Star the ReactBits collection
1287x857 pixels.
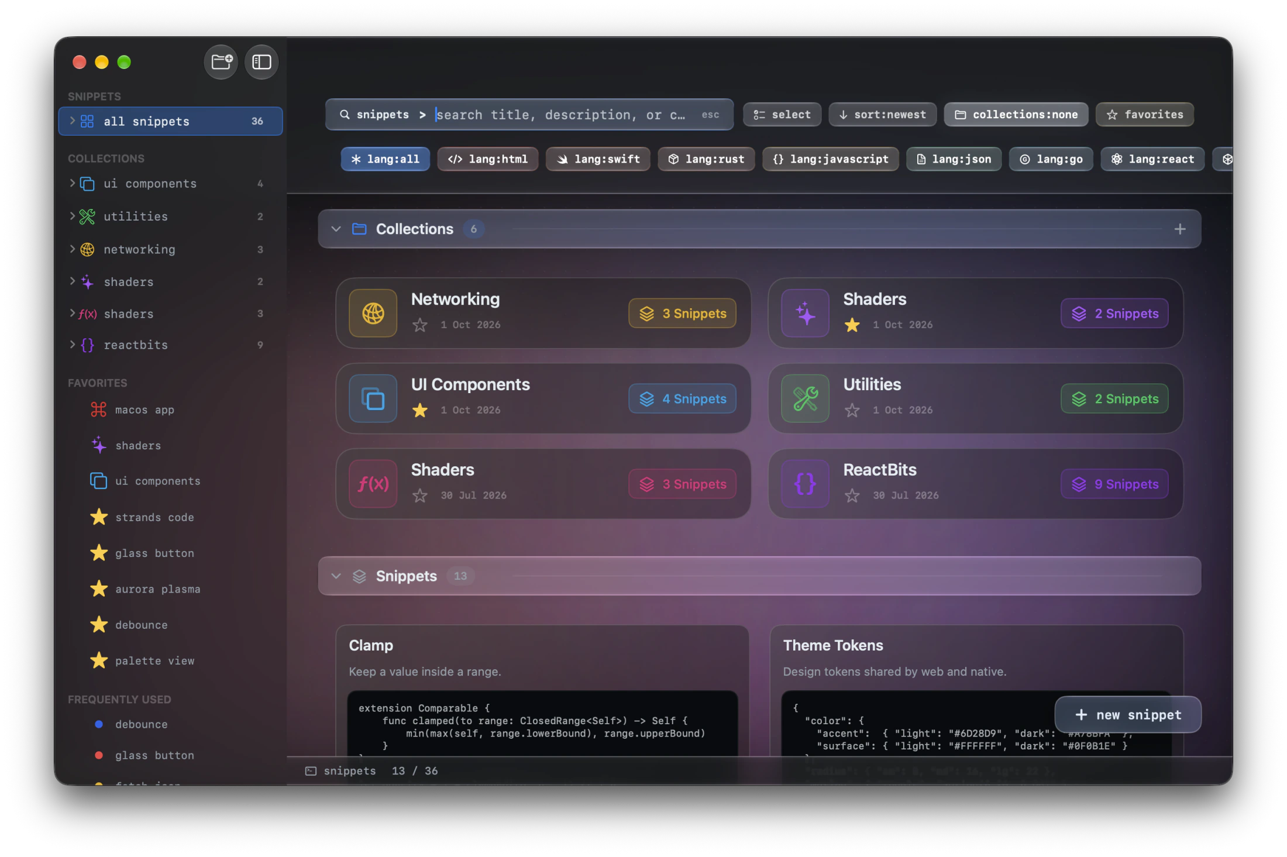(852, 495)
